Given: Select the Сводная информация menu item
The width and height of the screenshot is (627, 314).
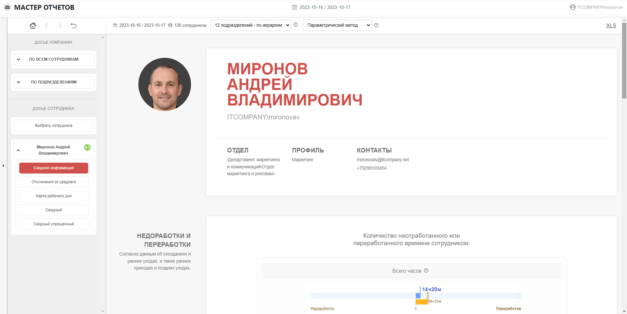Looking at the screenshot, I should [x=54, y=168].
